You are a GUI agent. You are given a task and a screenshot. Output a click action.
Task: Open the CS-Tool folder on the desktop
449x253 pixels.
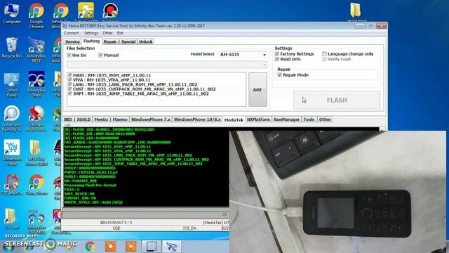pyautogui.click(x=11, y=219)
